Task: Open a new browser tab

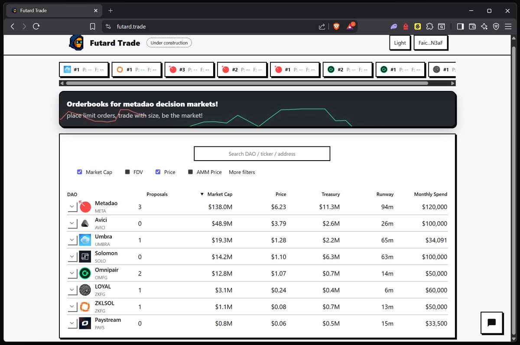Action: 110,10
